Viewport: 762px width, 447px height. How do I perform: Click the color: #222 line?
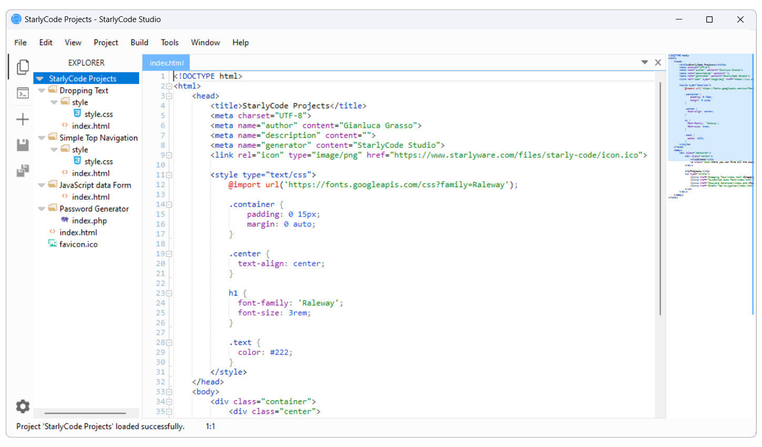[x=265, y=352]
